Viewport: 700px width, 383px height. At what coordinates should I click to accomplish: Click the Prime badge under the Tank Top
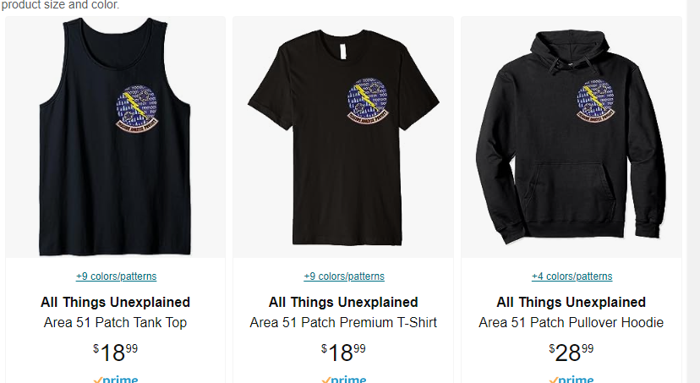(116, 379)
